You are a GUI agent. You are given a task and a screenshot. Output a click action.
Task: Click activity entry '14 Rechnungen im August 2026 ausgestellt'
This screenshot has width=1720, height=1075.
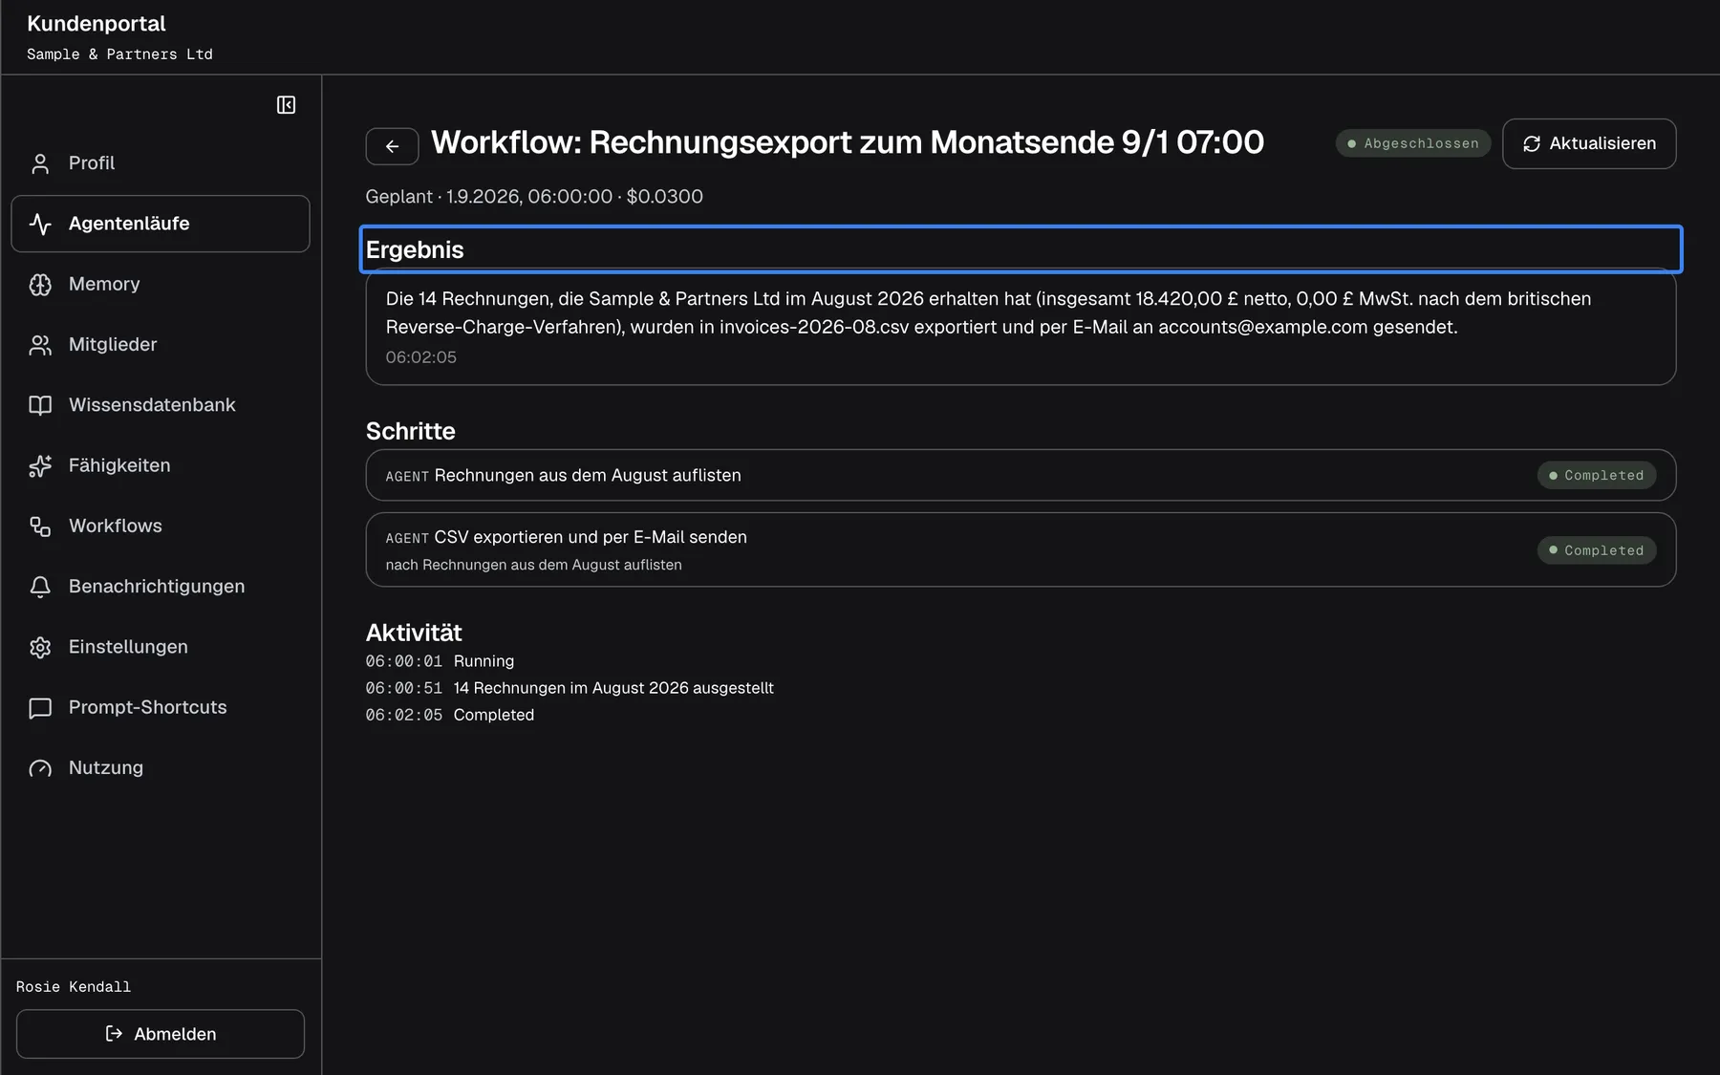pos(613,688)
